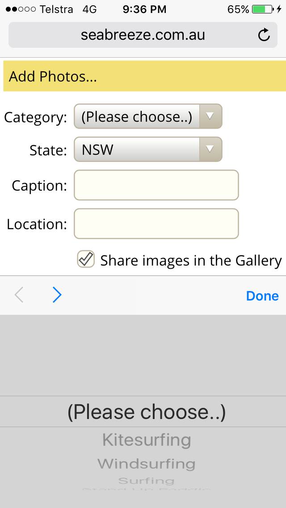This screenshot has width=286, height=508.
Task: Tap the battery icon in status bar
Action: click(x=264, y=9)
